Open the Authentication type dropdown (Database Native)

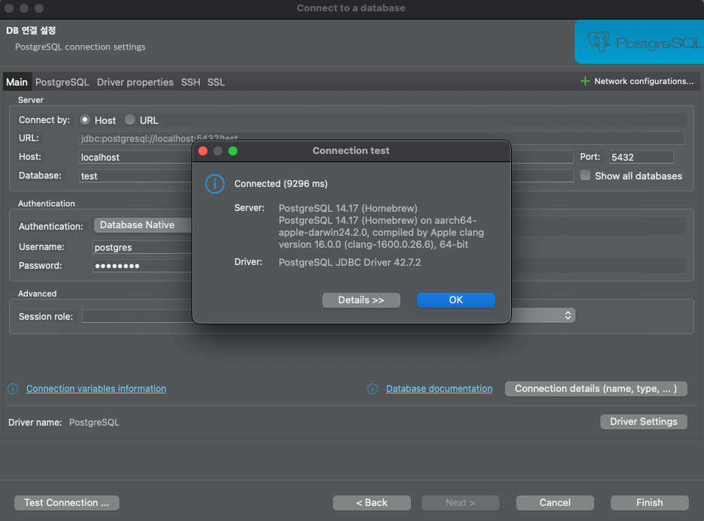(x=143, y=224)
